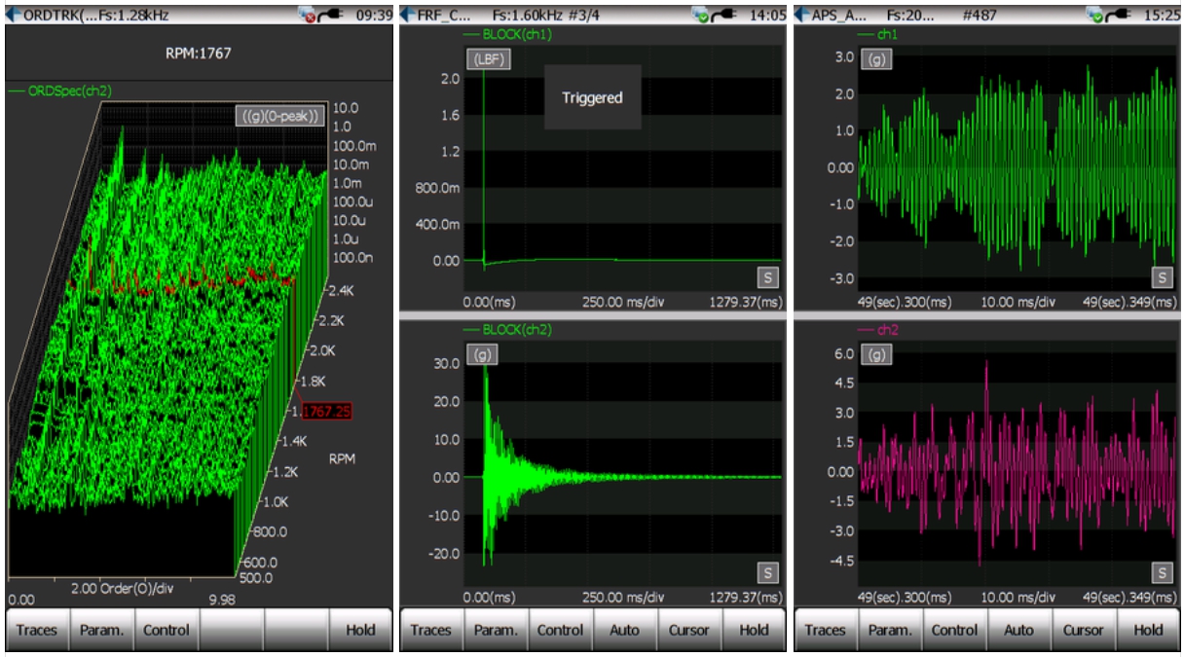Click the red 1767.25 RPM marker
1184x657 pixels.
pos(326,412)
